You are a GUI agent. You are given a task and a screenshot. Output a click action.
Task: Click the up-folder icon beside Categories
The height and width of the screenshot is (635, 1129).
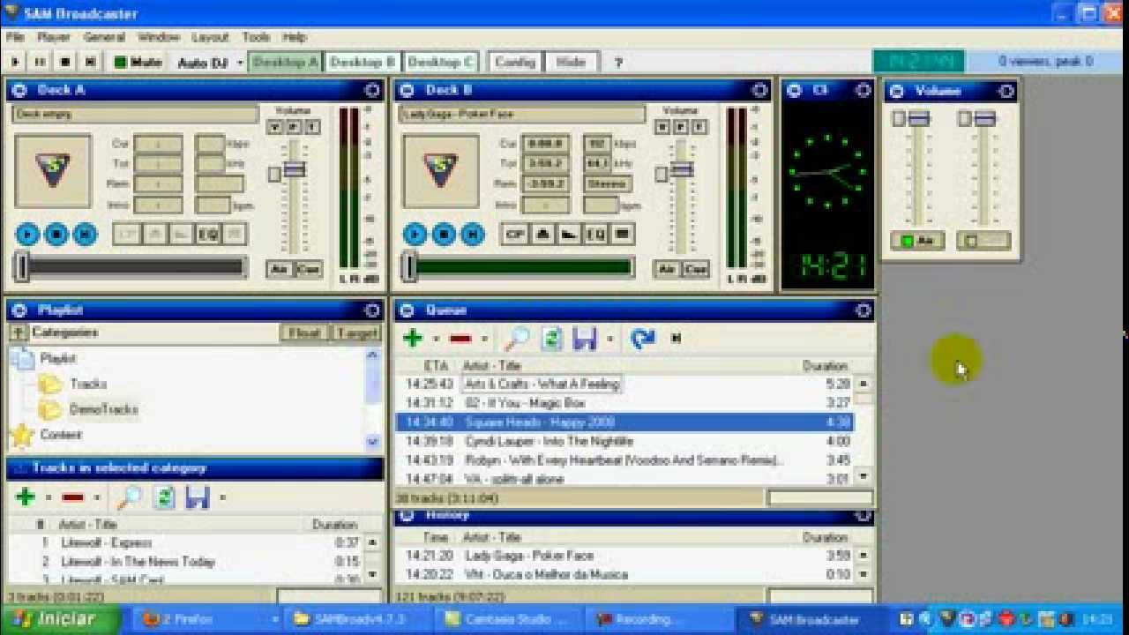(x=18, y=332)
